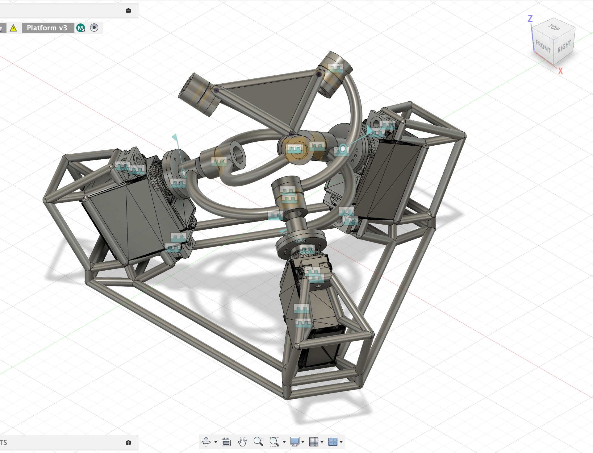Expand the Display Settings dropdown arrow
Image resolution: width=593 pixels, height=453 pixels.
click(x=303, y=442)
